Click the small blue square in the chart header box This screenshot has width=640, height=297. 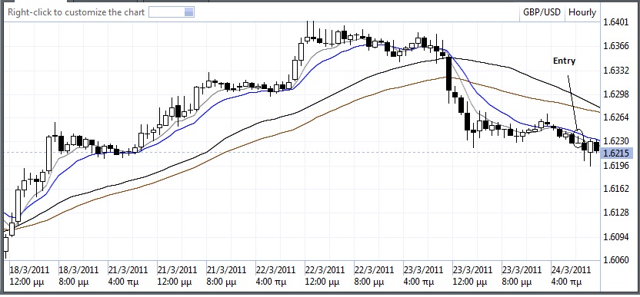(188, 12)
